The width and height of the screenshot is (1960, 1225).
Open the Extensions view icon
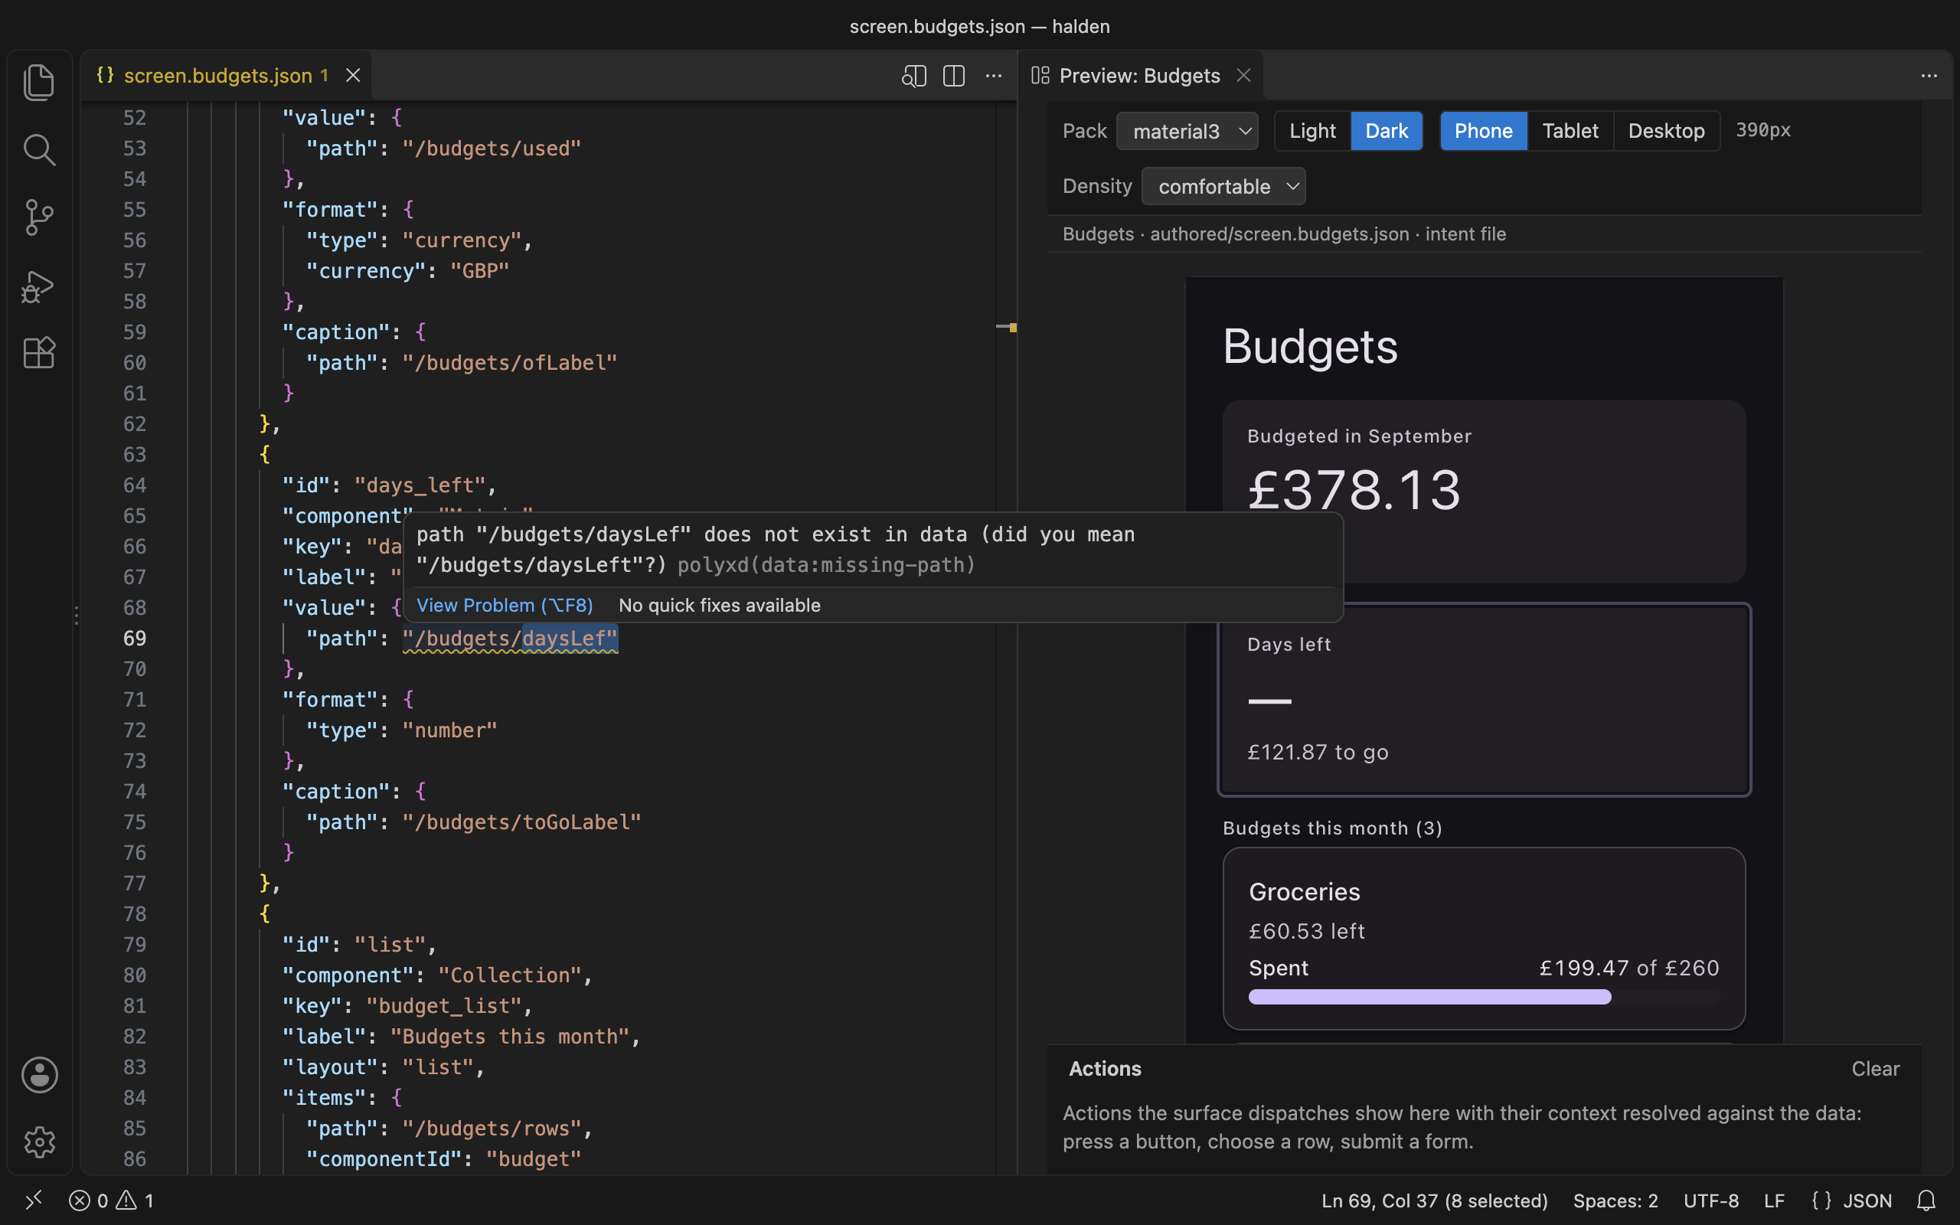pos(39,353)
